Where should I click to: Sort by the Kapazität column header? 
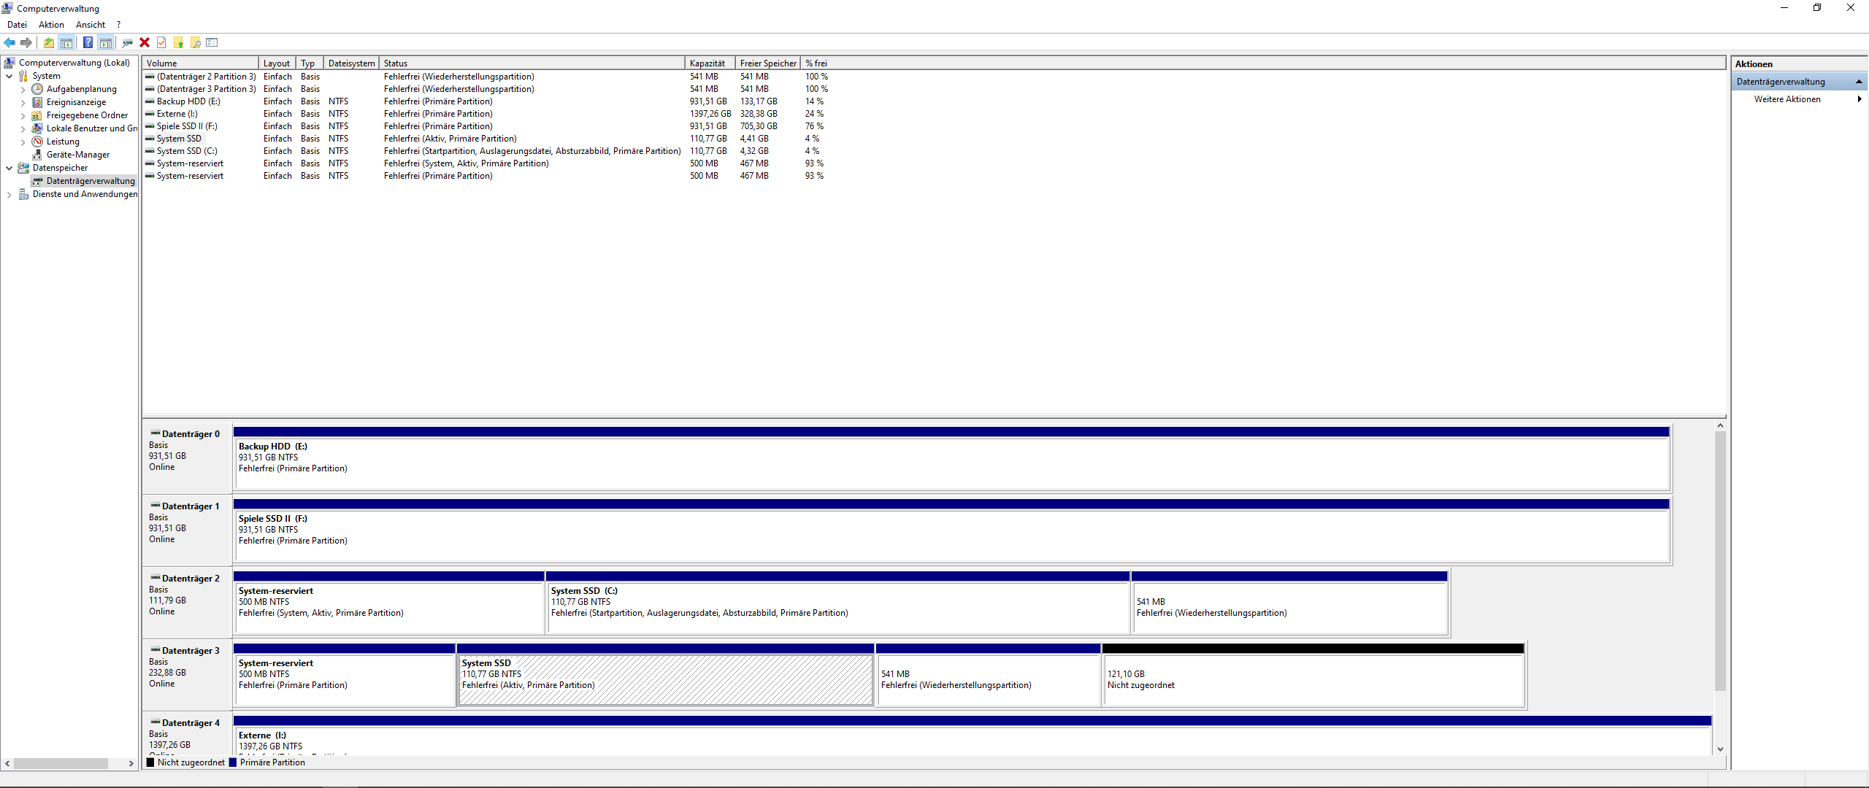click(x=707, y=63)
